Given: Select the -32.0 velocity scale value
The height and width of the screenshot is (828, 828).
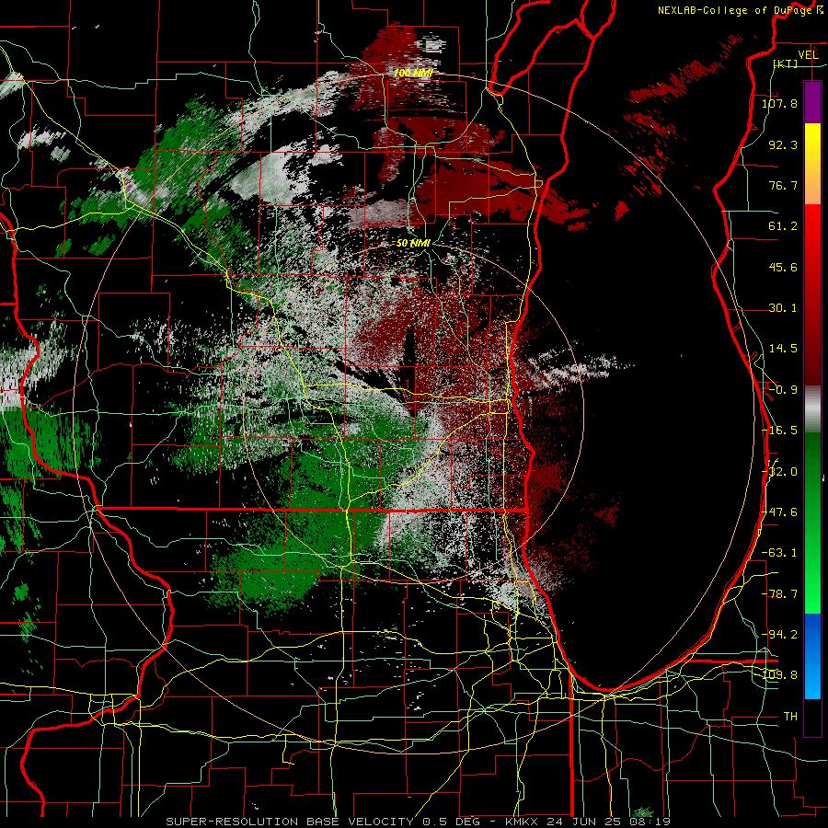Looking at the screenshot, I should coord(779,472).
